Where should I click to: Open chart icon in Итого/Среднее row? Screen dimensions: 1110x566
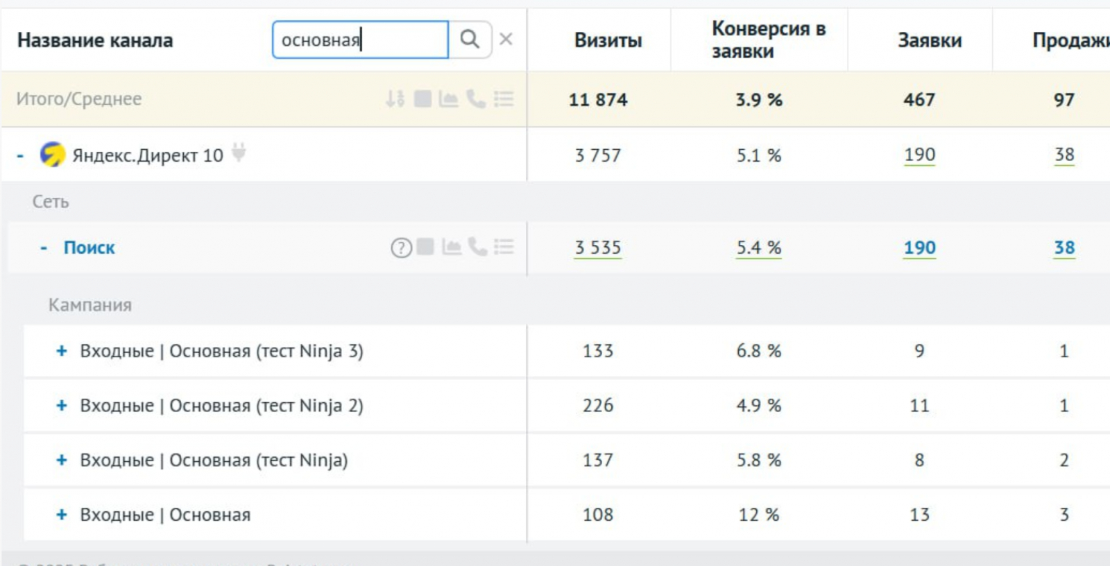click(449, 99)
